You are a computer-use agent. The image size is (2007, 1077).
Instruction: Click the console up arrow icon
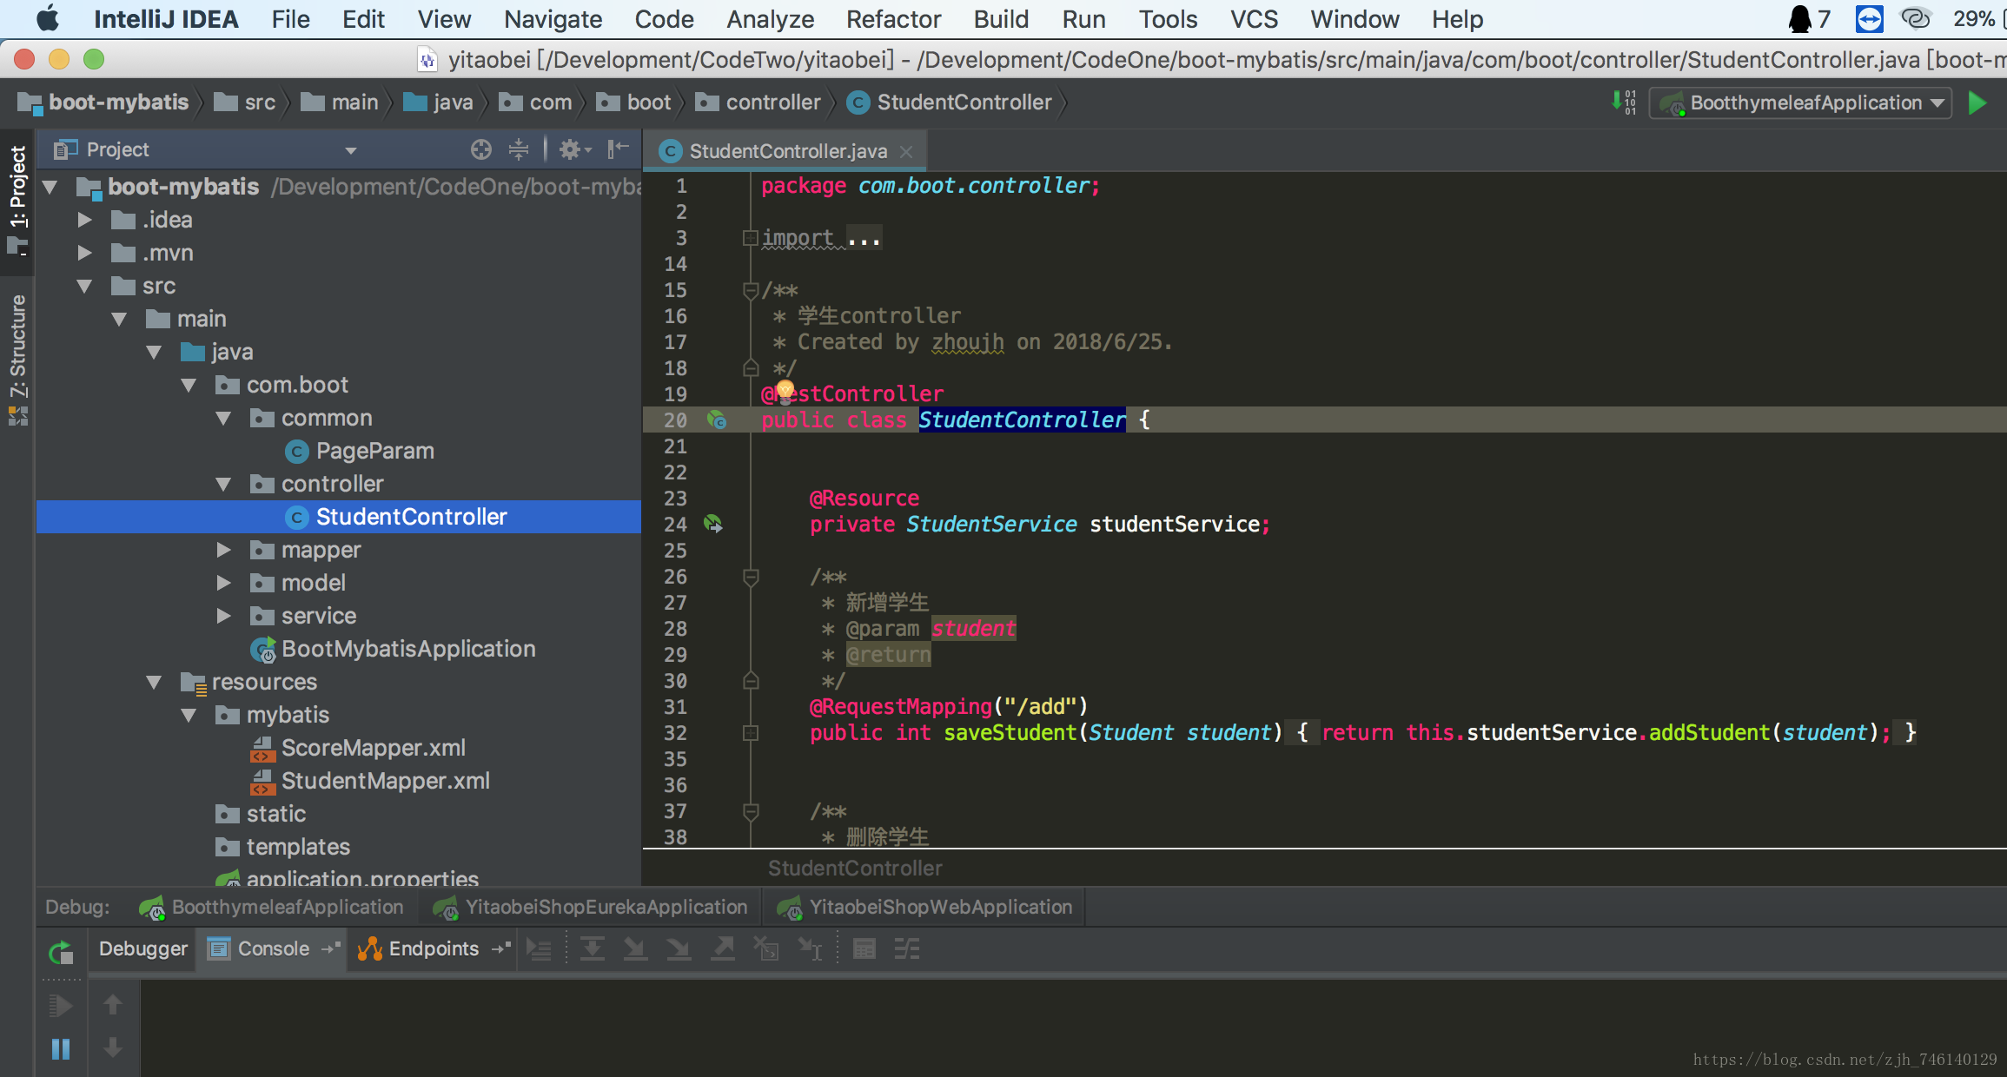pos(113,1005)
